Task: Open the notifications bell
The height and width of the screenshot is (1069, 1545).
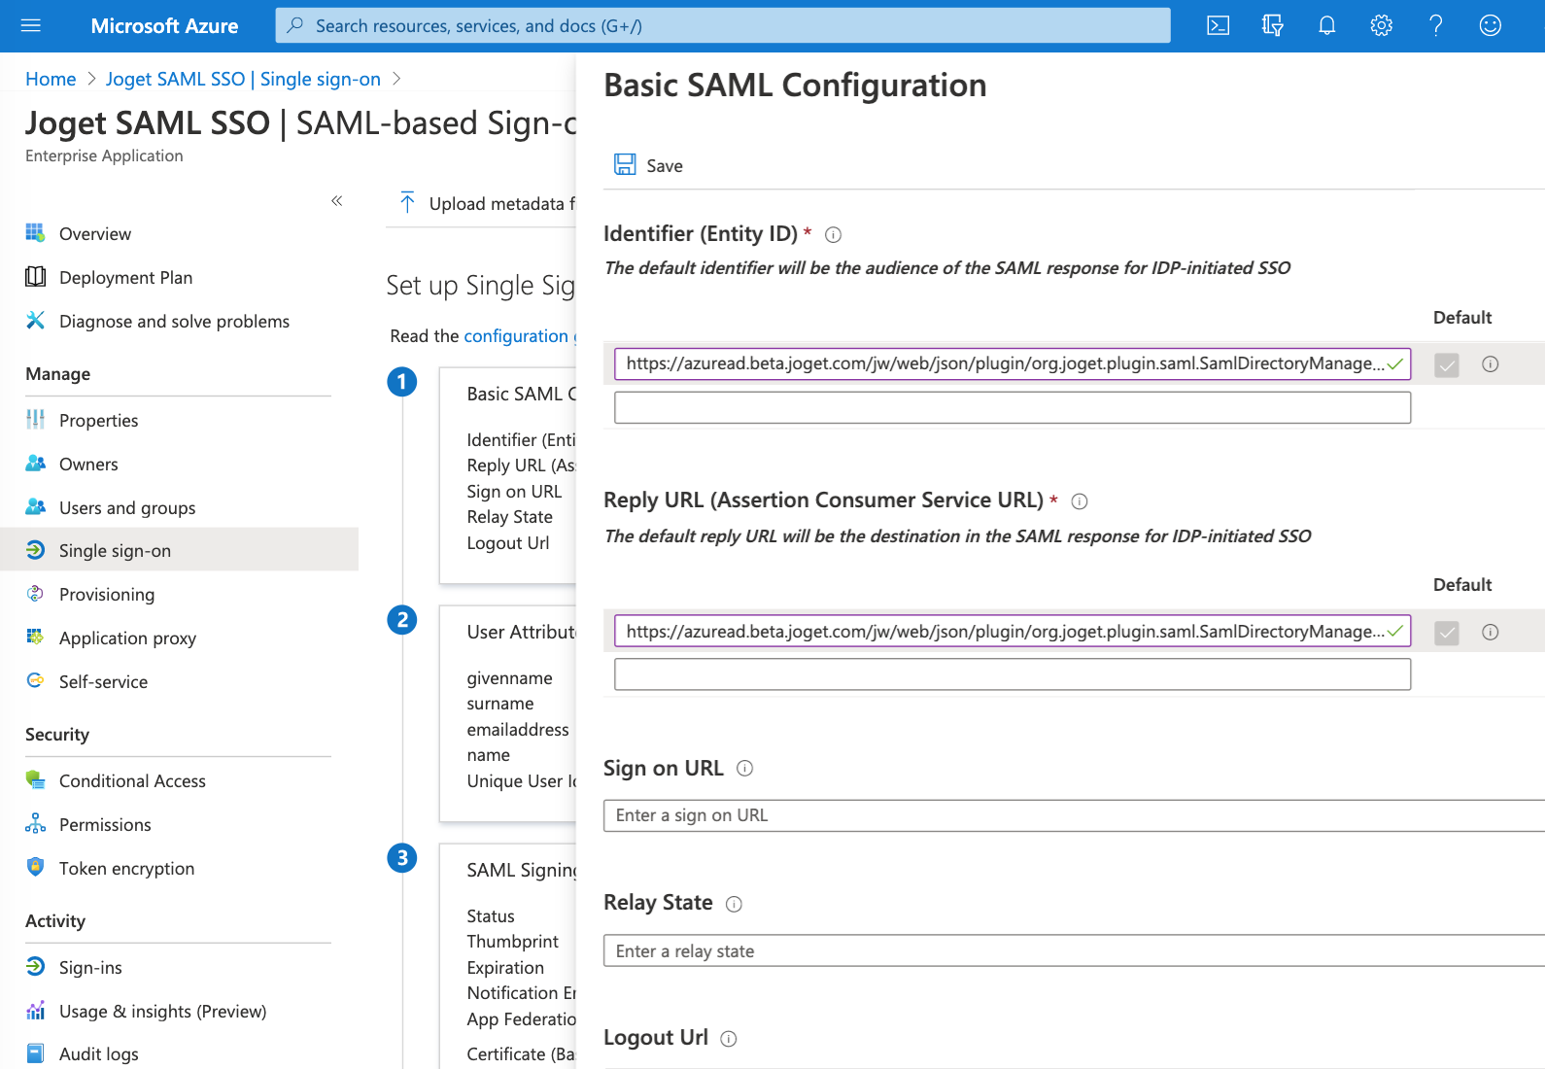Action: [1326, 26]
